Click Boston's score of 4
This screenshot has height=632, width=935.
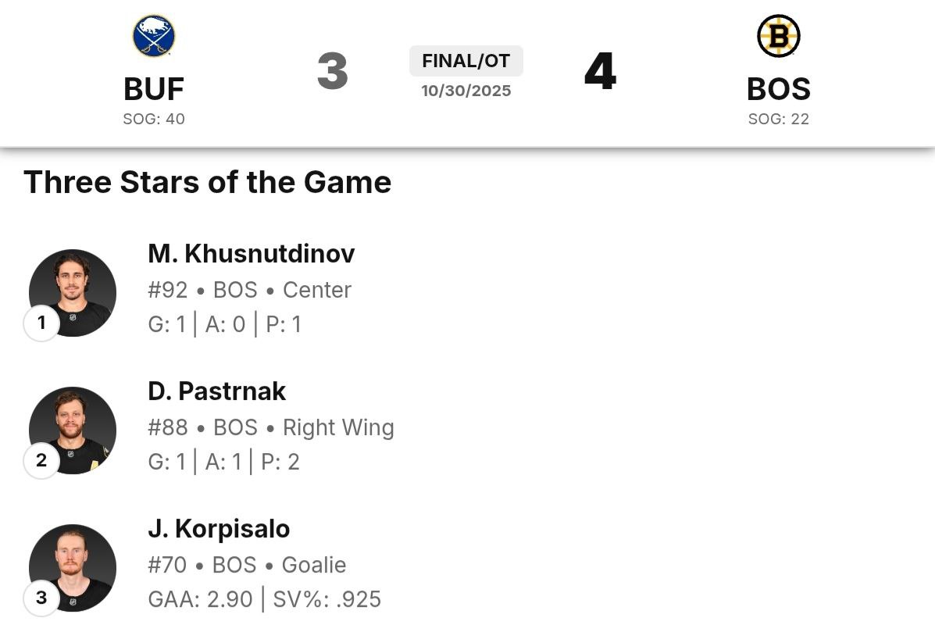click(x=600, y=72)
